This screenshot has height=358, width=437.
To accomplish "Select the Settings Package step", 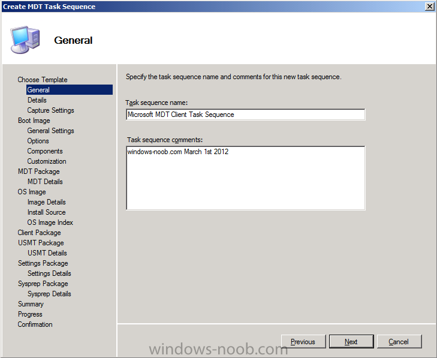I will (43, 263).
